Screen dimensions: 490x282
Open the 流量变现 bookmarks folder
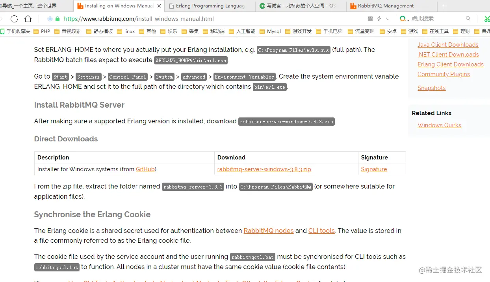point(361,31)
